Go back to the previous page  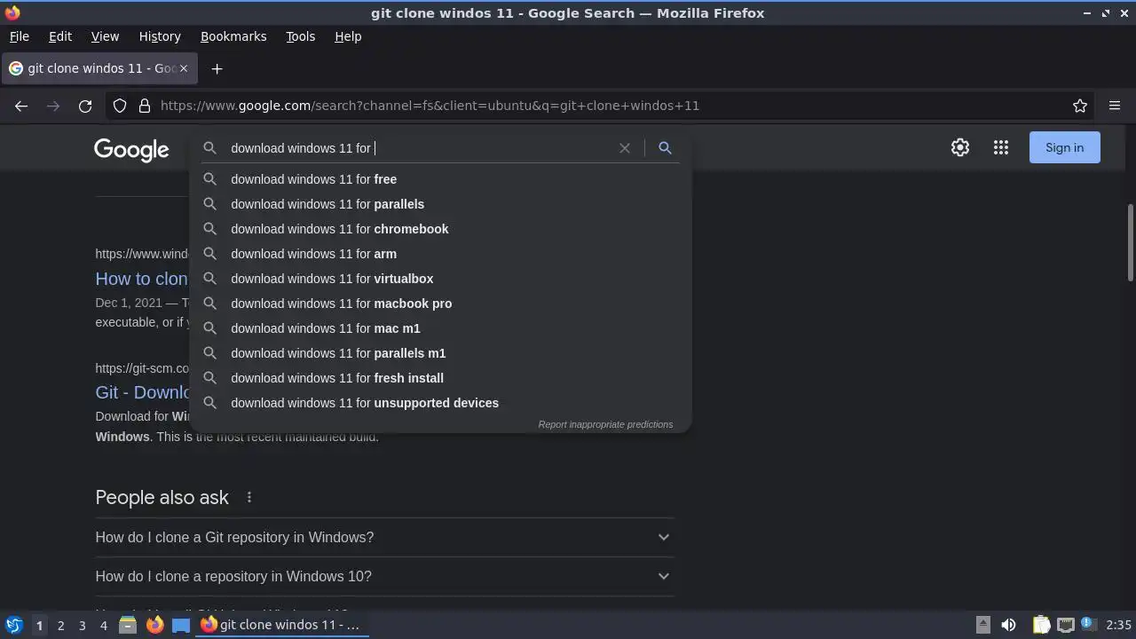click(x=21, y=106)
